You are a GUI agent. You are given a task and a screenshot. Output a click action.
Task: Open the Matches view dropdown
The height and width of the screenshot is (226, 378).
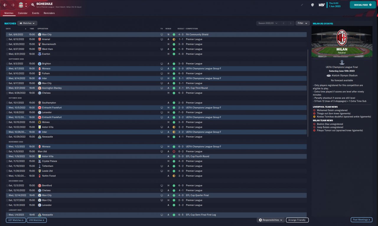(x=27, y=23)
